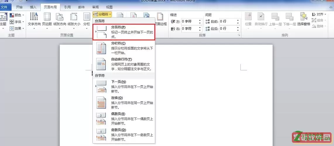Choose the 奇数页(D) odd page section break

pyautogui.click(x=124, y=135)
